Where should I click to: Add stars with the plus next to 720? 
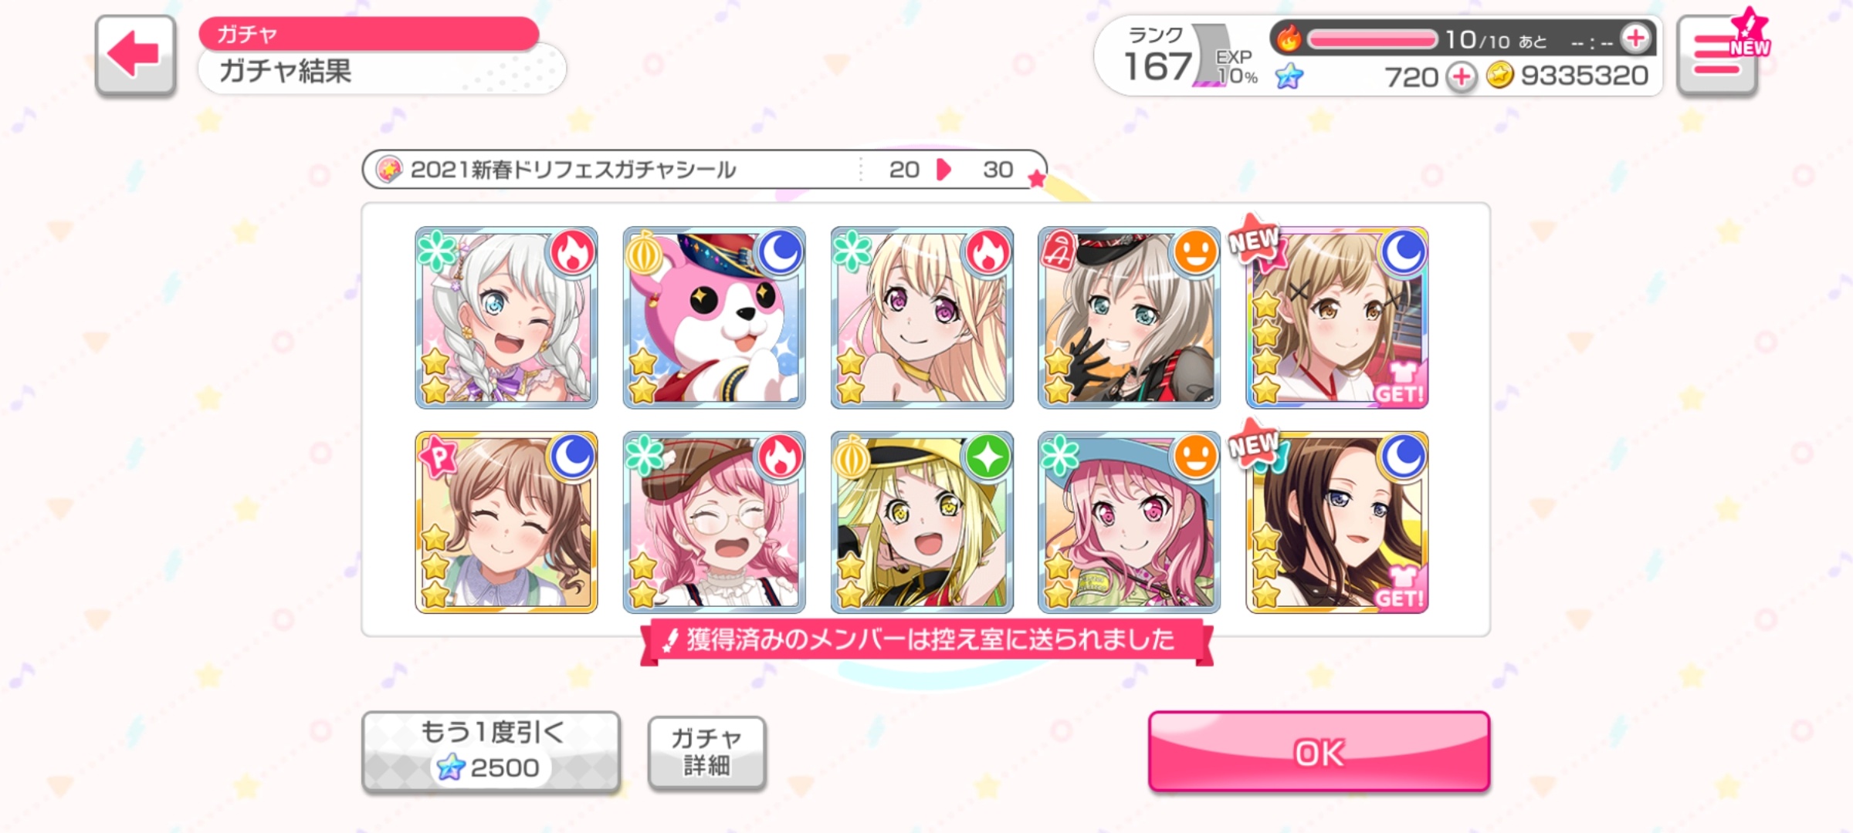(1461, 76)
